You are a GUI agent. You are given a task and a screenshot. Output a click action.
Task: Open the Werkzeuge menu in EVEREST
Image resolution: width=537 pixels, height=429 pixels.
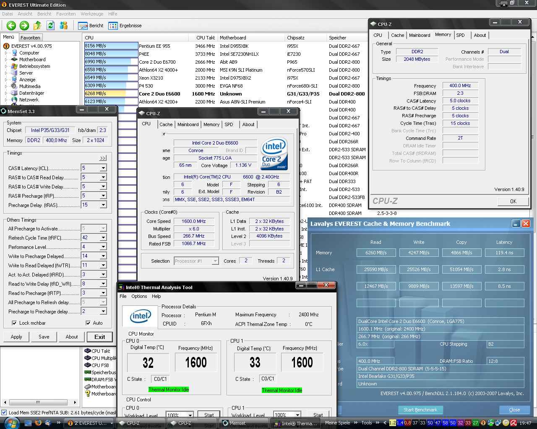tap(92, 14)
